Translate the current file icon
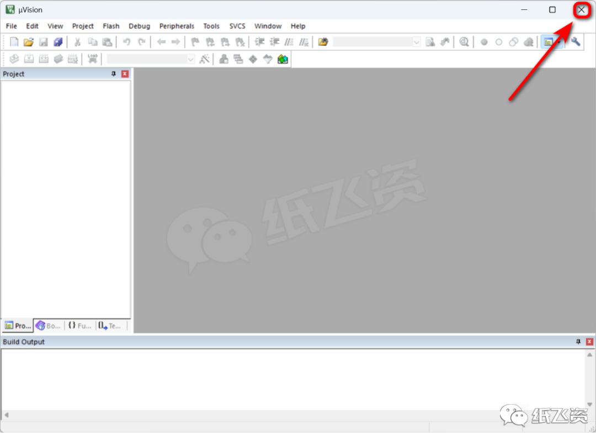The height and width of the screenshot is (433, 596). point(14,59)
